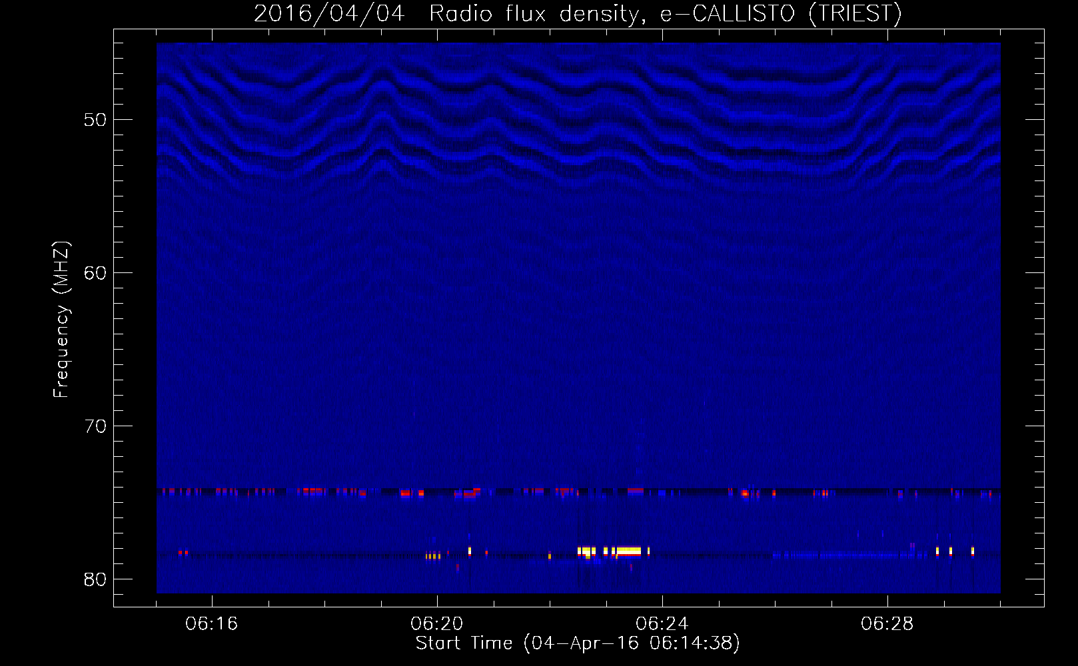Viewport: 1078px width, 666px height.
Task: Click the 50 frequency tick label
Action: coord(95,120)
